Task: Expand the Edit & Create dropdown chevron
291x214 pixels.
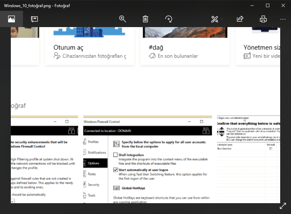Action: click(x=222, y=19)
